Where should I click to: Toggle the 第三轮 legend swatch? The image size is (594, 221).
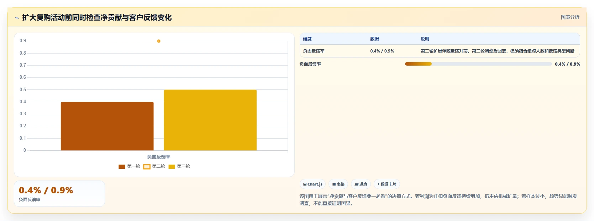click(172, 167)
